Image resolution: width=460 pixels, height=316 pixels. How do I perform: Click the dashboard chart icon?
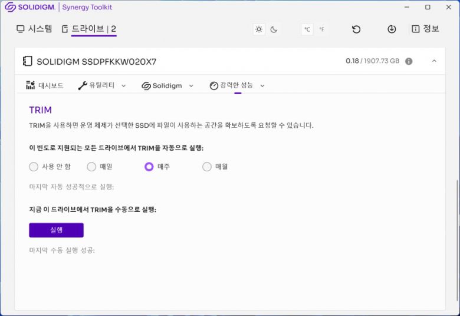31,85
